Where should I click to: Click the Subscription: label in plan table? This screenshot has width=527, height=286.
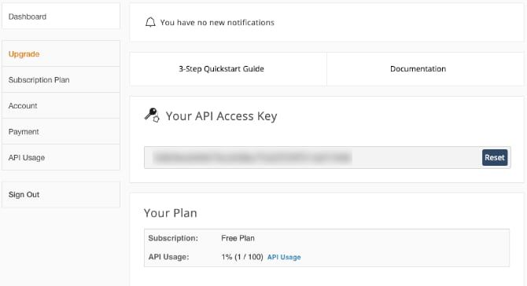[x=173, y=238]
